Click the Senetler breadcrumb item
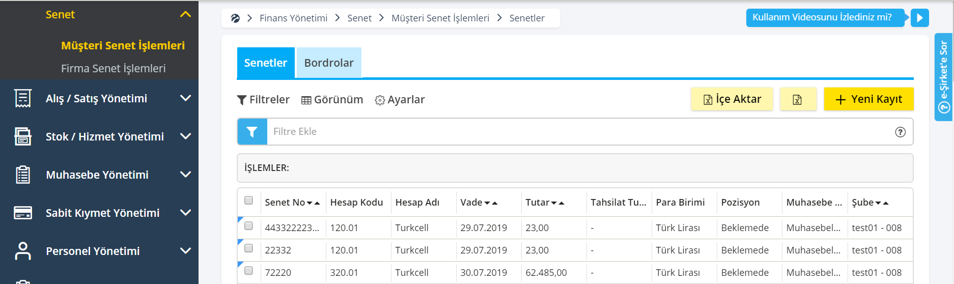 coord(527,18)
